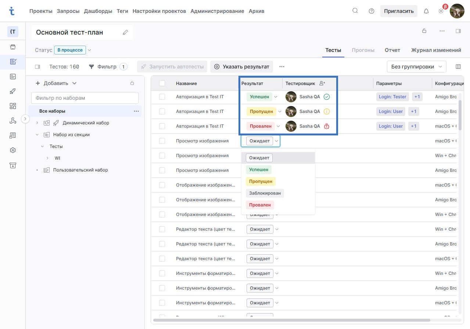470x329 pixels.
Task: Choose Заблокирован in the result dropdown list
Action: (265, 193)
